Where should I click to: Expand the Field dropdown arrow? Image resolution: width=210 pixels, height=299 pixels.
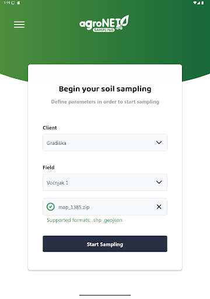tap(159, 182)
